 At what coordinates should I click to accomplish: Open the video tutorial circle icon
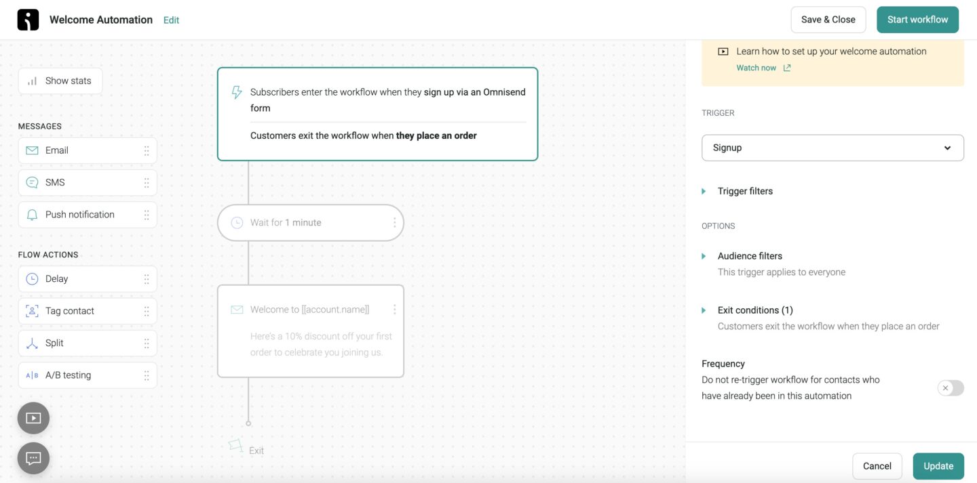(x=33, y=418)
